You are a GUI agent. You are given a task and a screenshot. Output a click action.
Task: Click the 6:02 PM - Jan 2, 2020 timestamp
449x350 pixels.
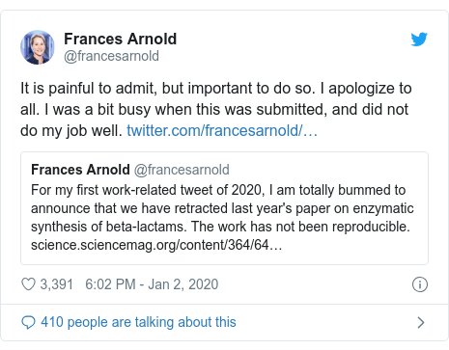[x=152, y=284]
